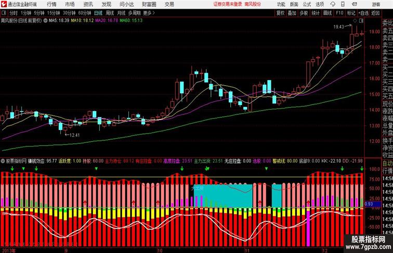Click the 通达信 red logo icon

click(x=4, y=4)
